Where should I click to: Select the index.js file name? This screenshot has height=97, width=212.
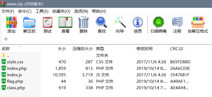pyautogui.click(x=14, y=75)
